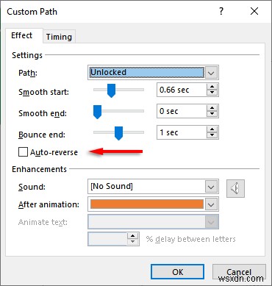Open the Path dropdown arrow

[x=211, y=73]
